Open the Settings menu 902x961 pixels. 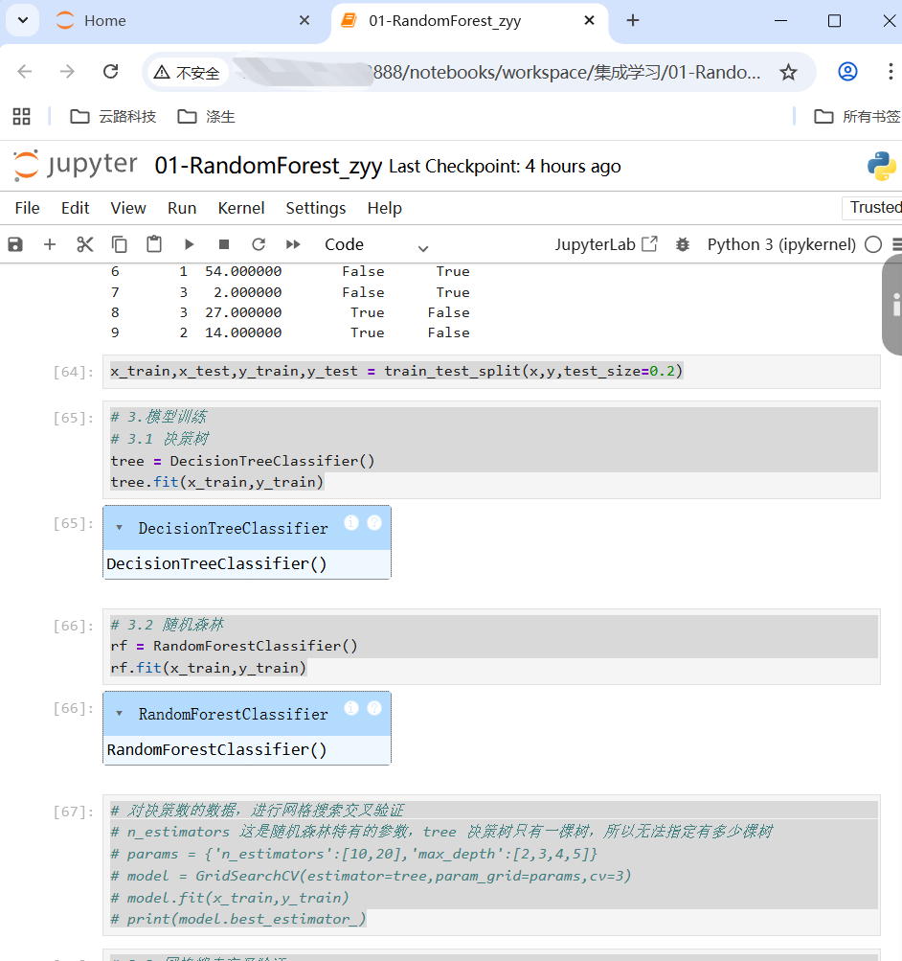click(315, 208)
